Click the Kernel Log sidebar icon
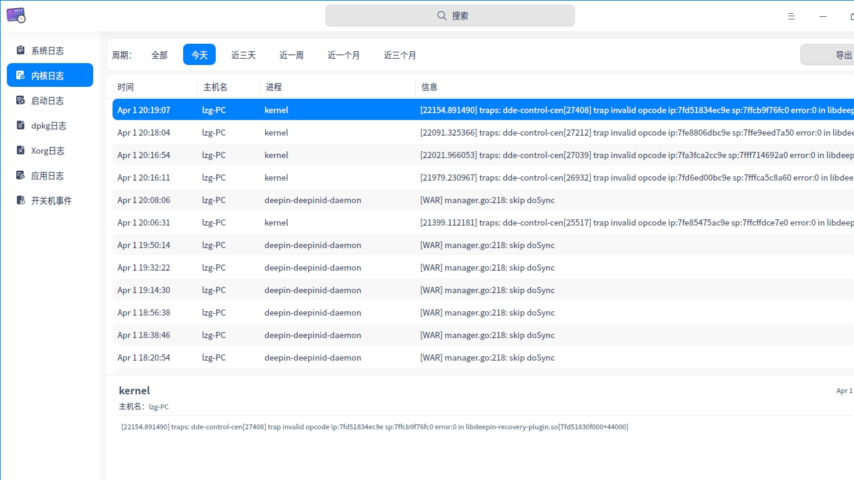 point(21,76)
